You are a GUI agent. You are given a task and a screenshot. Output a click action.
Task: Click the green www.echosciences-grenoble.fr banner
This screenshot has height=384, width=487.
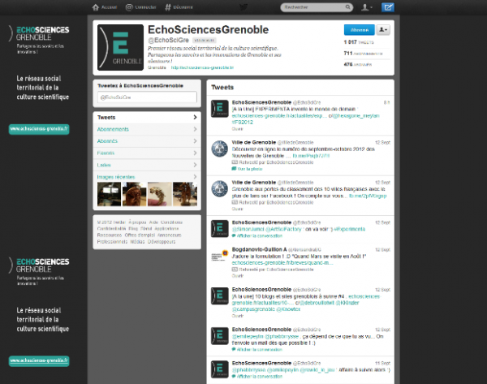pyautogui.click(x=39, y=129)
